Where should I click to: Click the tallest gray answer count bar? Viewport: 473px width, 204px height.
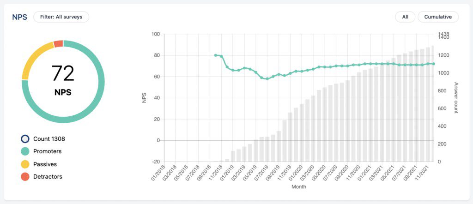[x=433, y=104]
